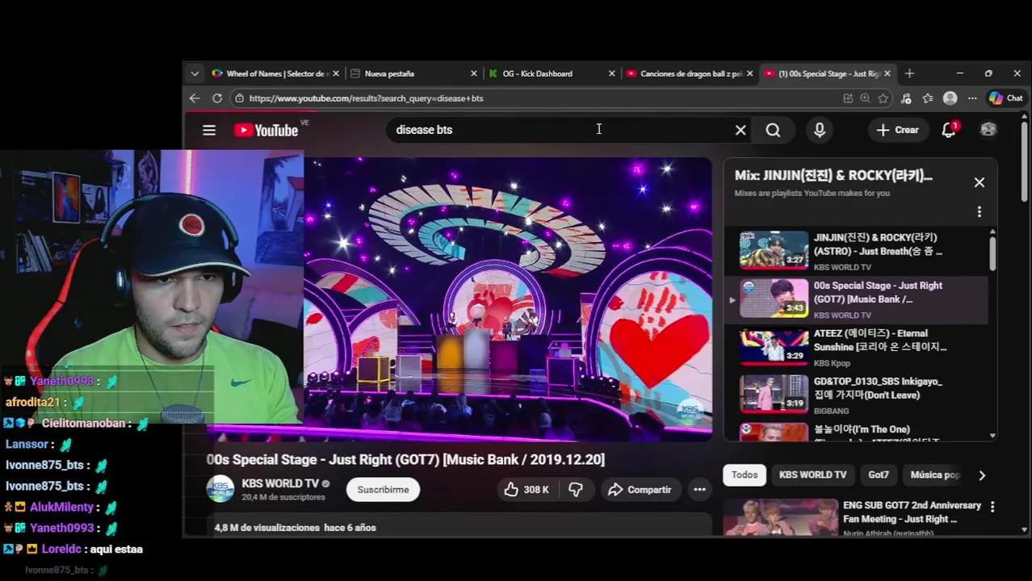1032x581 pixels.
Task: Go to YouTube home via logo
Action: point(266,130)
